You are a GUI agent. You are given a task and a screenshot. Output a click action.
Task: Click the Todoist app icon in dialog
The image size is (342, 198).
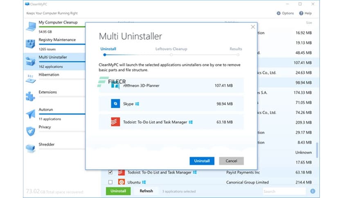(x=115, y=122)
